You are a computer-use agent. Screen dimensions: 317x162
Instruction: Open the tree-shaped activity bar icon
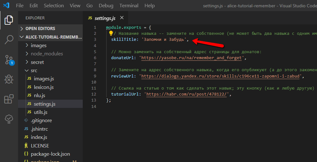(9, 119)
